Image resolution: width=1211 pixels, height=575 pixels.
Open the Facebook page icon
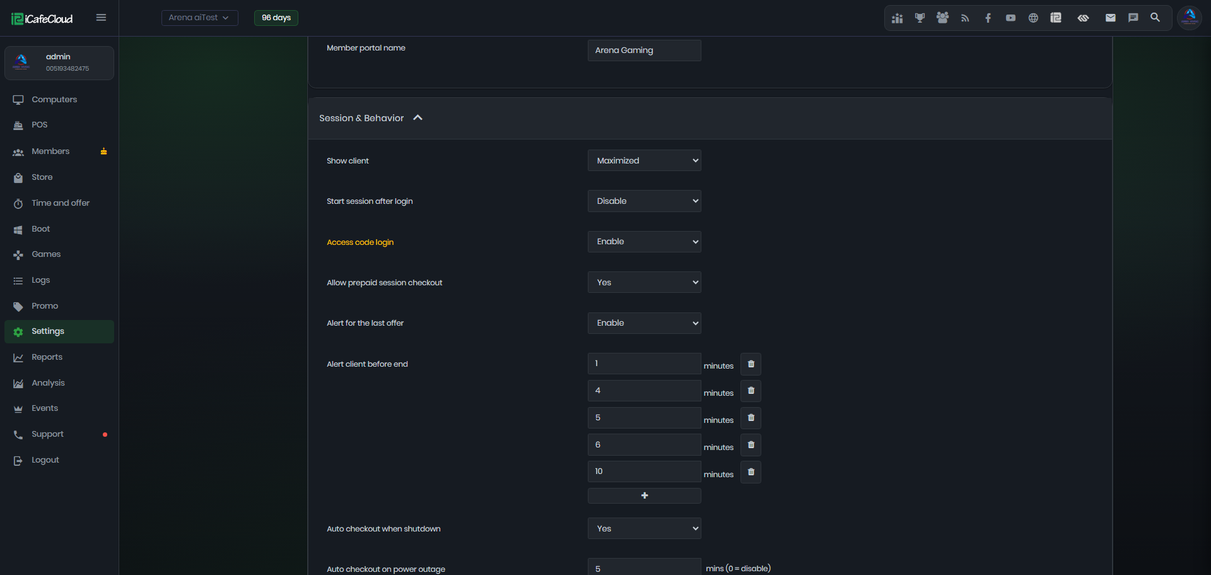click(x=988, y=18)
